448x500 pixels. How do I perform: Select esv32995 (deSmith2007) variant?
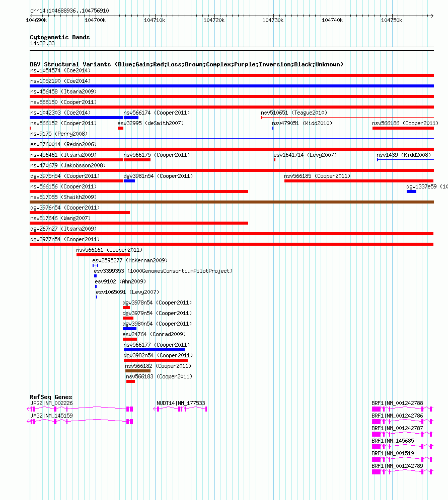click(x=151, y=123)
